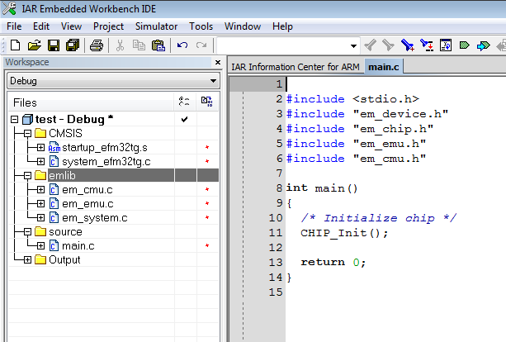Collapse the test - Debug project node
This screenshot has height=342, width=506.
click(x=14, y=120)
